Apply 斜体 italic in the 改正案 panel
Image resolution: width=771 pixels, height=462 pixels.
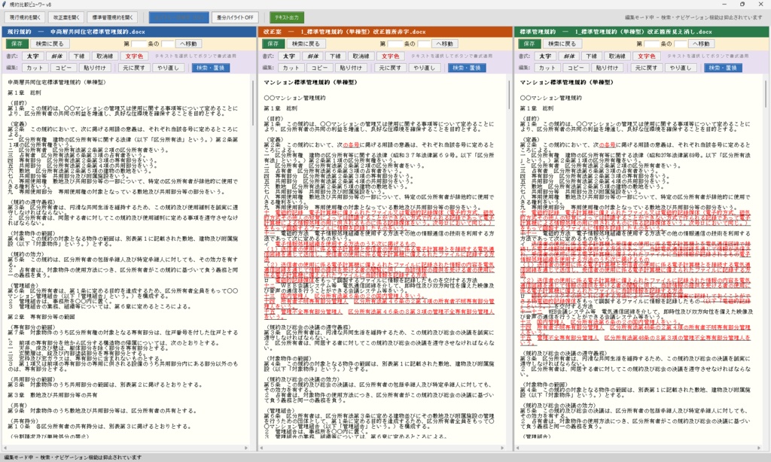pos(312,56)
